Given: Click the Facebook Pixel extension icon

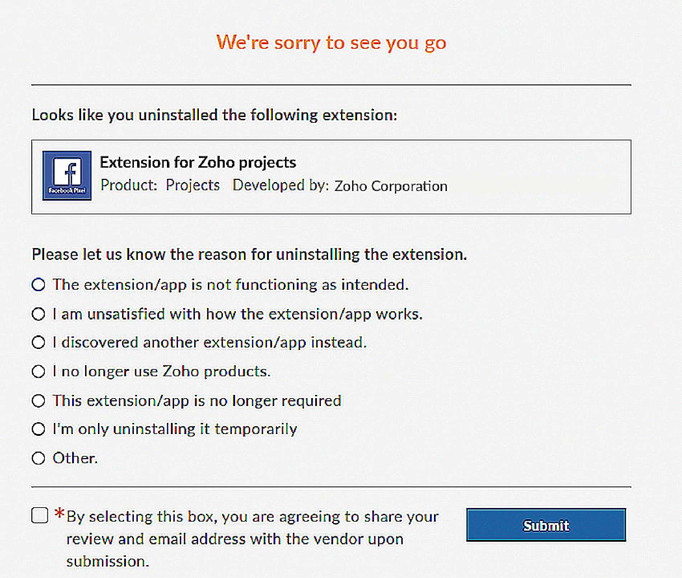Looking at the screenshot, I should (67, 176).
